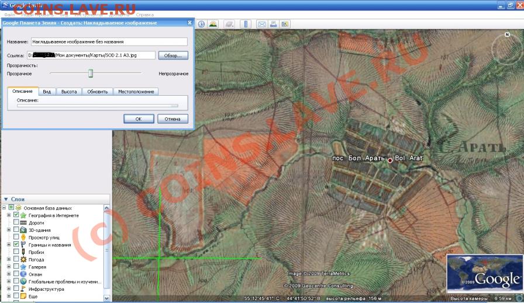Expand the География в Интернете node
The image size is (524, 303).
pos(9,215)
